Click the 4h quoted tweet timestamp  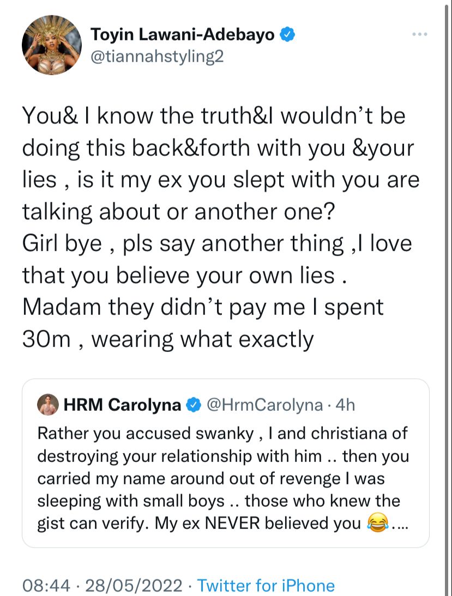pyautogui.click(x=345, y=405)
